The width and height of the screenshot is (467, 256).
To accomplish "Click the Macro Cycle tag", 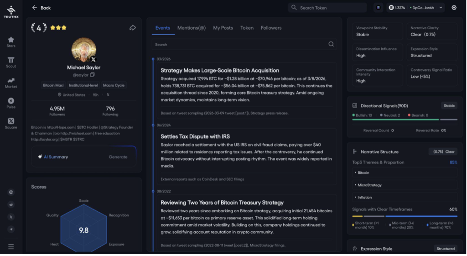I will [x=114, y=85].
